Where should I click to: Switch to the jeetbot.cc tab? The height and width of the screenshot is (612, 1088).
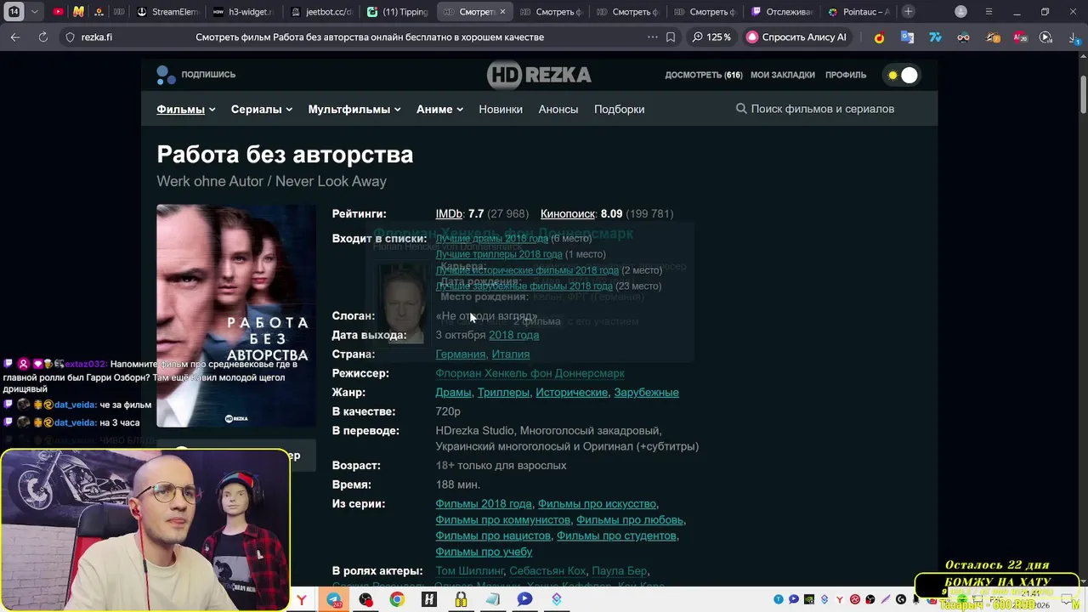click(320, 12)
